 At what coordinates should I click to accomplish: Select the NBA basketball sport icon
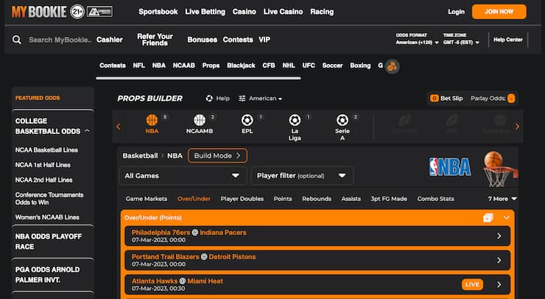click(152, 120)
